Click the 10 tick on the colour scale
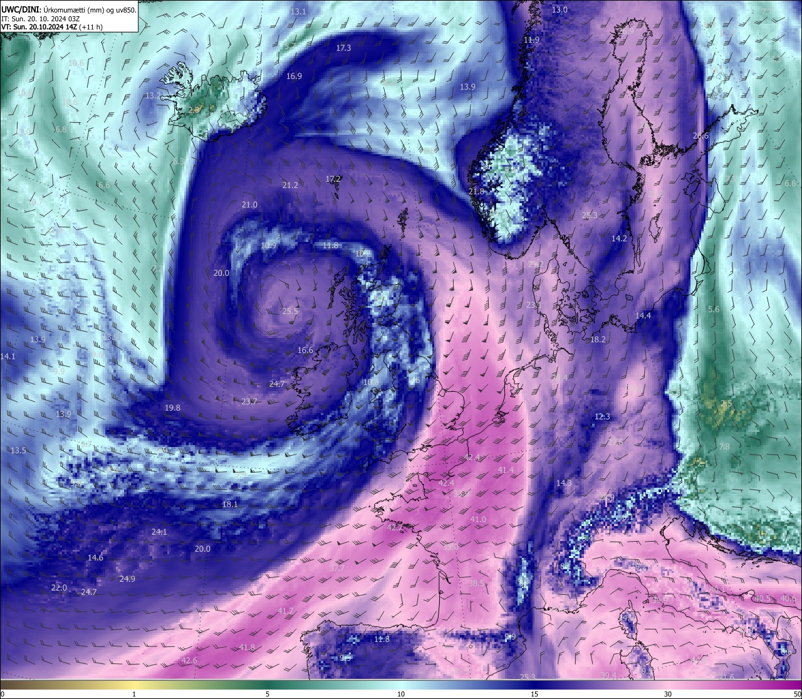 [x=401, y=693]
